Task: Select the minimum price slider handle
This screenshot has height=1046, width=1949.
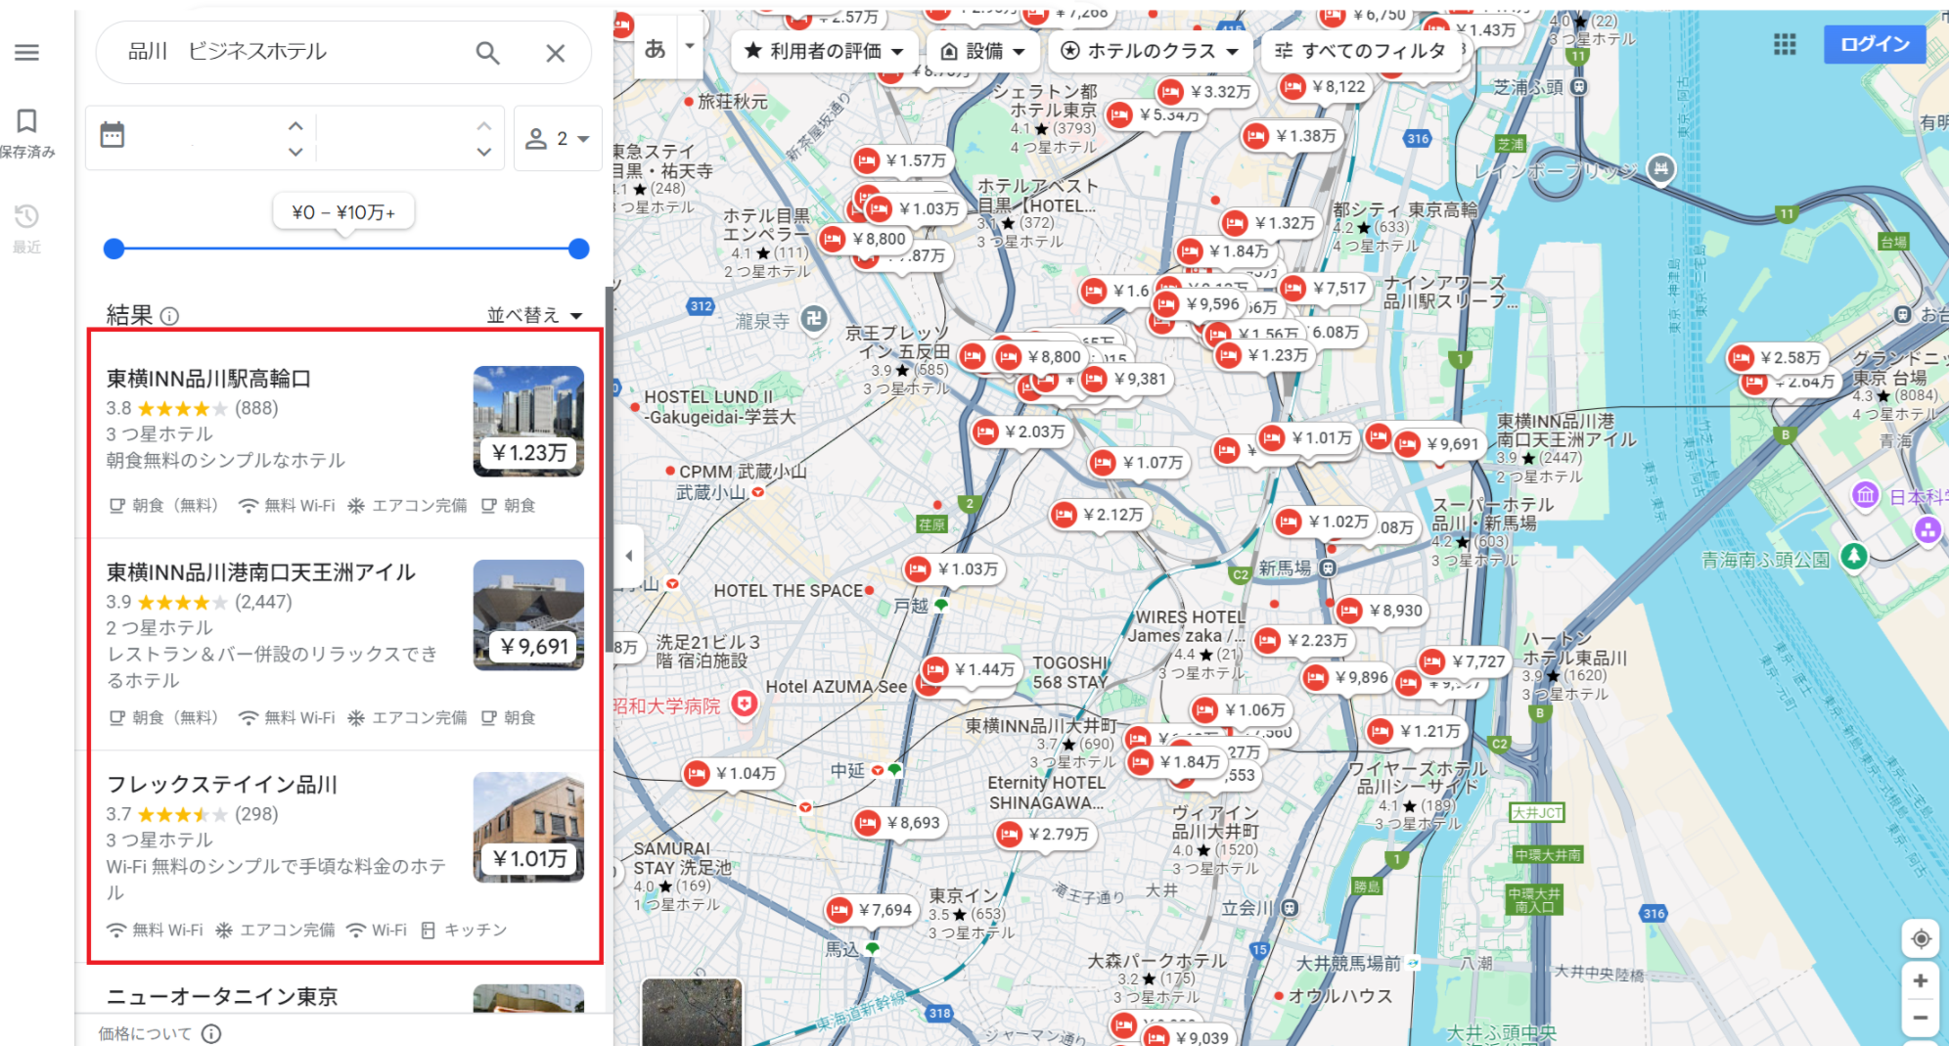Action: tap(114, 249)
